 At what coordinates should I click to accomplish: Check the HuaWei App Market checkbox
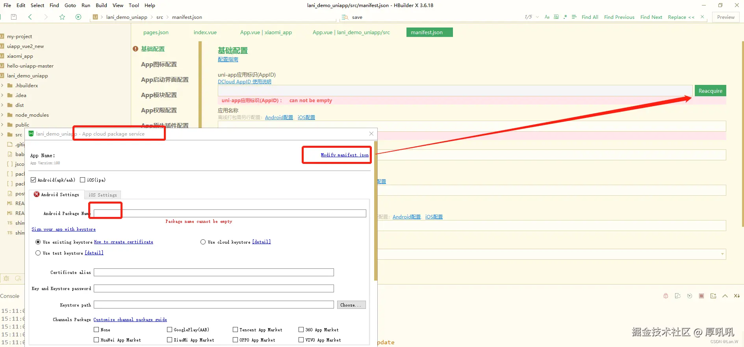(x=96, y=340)
